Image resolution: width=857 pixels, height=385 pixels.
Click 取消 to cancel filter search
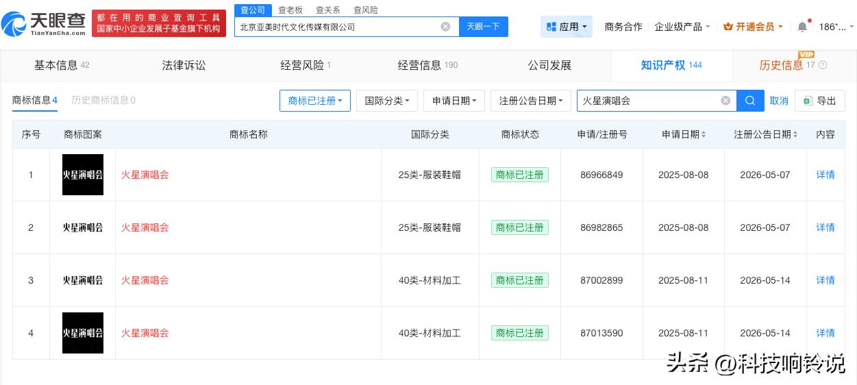[x=779, y=101]
